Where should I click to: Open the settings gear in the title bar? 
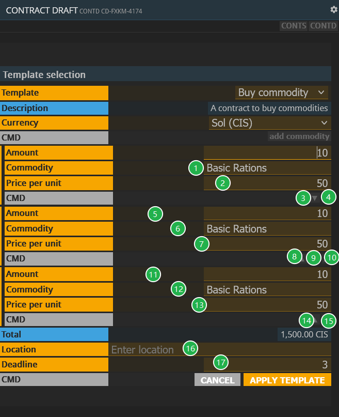click(333, 9)
